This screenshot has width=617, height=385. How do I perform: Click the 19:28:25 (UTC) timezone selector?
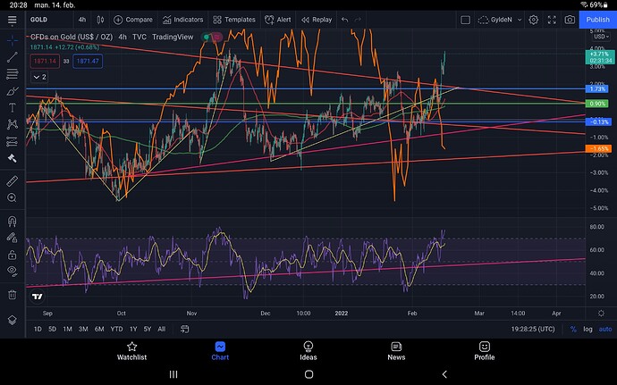533,329
